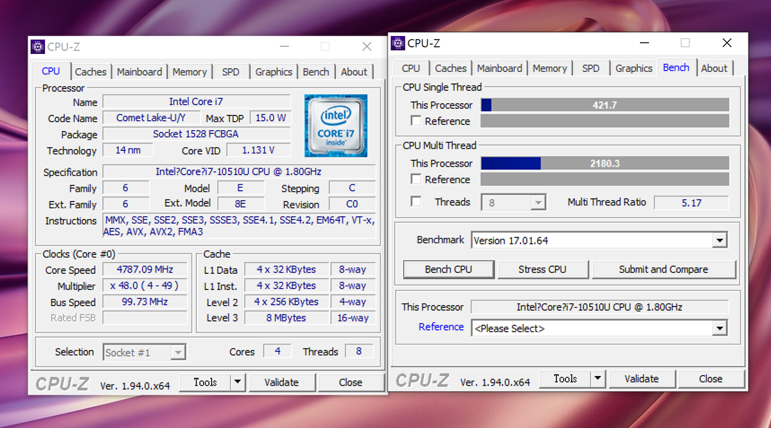Click Close button at bottom of right window
This screenshot has width=771, height=428.
[711, 379]
